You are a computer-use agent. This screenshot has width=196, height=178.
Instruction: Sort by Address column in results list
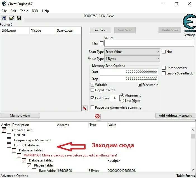tap(15, 31)
